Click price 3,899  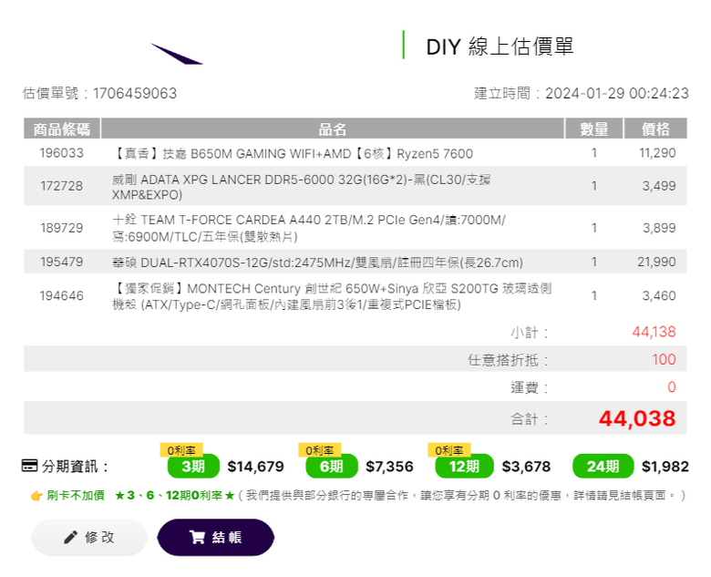pyautogui.click(x=659, y=228)
